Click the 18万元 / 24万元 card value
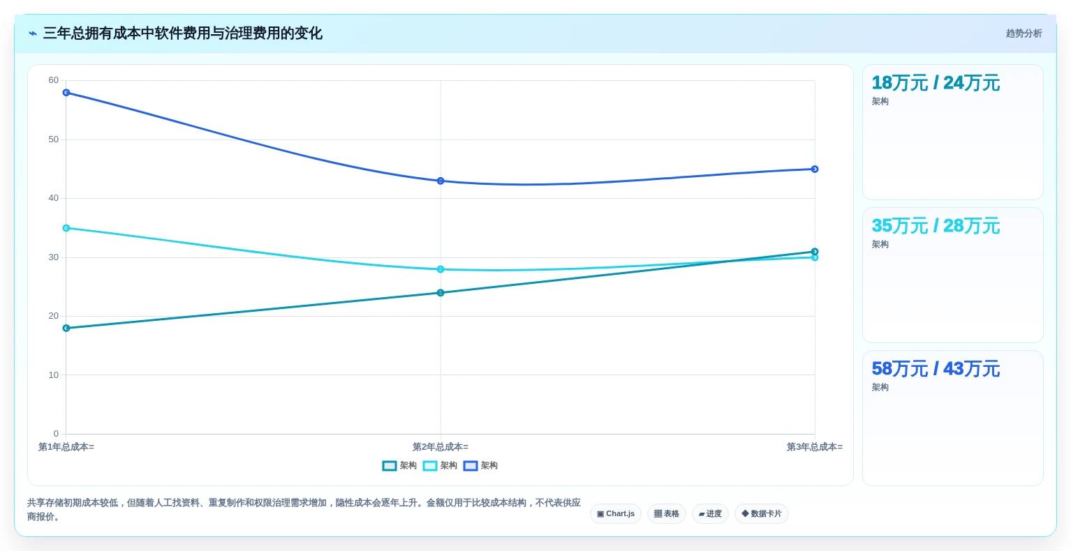Image resolution: width=1071 pixels, height=551 pixels. tap(936, 83)
